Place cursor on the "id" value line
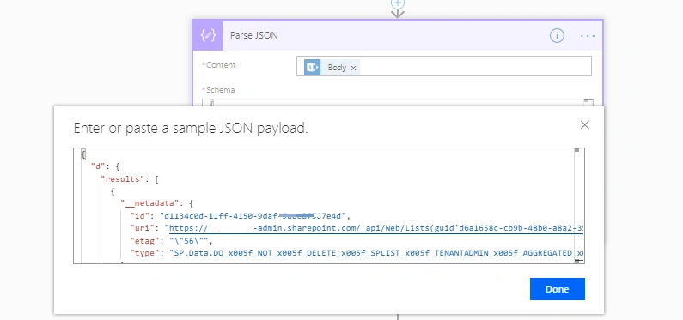The height and width of the screenshot is (320, 683). click(253, 216)
